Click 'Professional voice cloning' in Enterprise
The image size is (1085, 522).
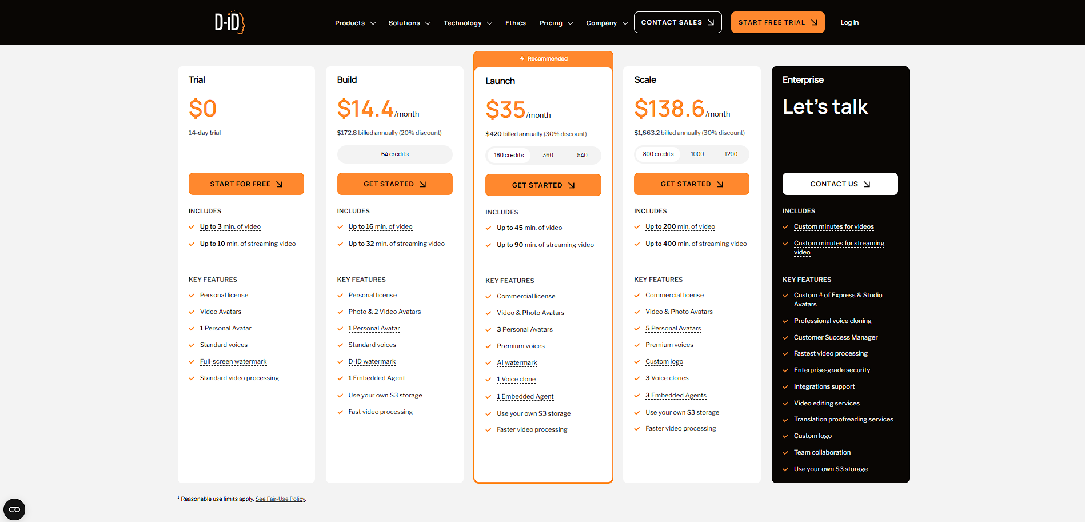pyautogui.click(x=832, y=321)
